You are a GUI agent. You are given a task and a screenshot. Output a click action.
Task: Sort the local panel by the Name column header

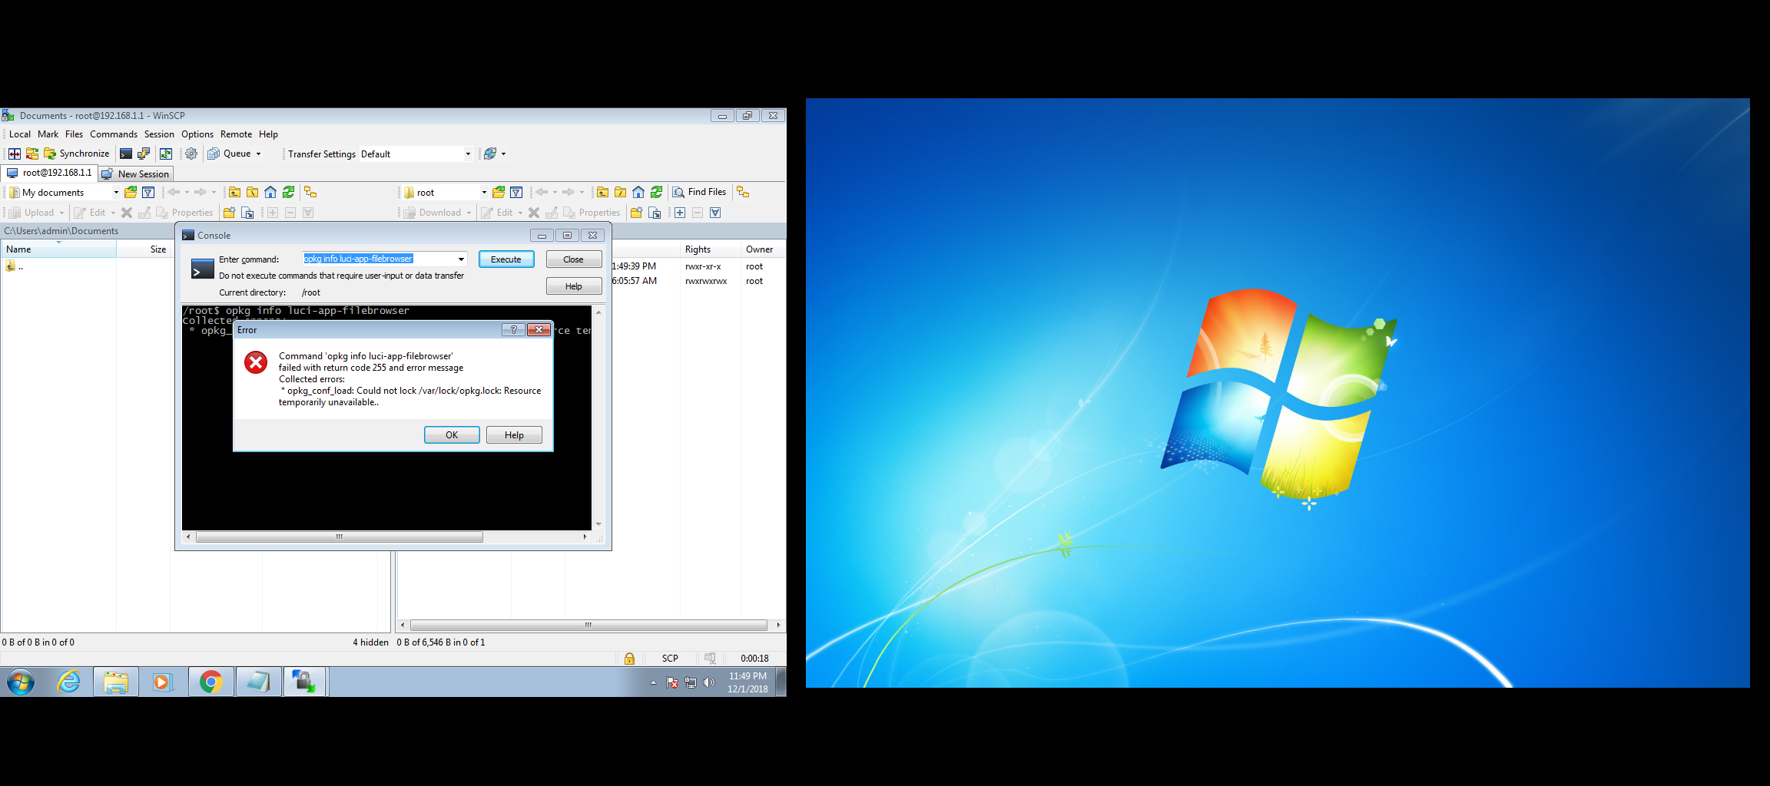(x=58, y=249)
